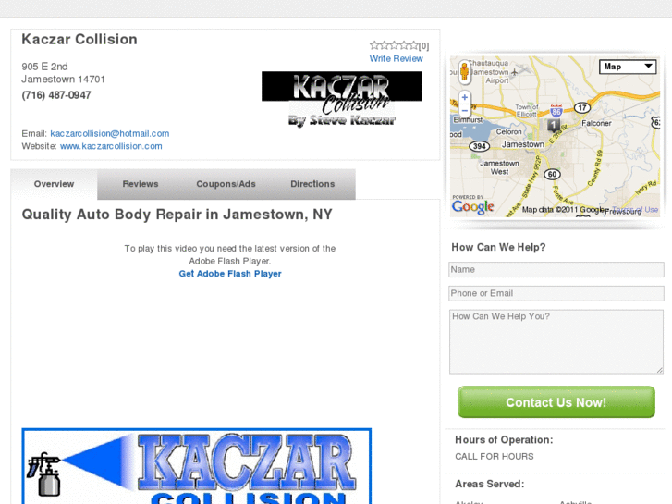Click the map marker numbered 1
Image resolution: width=672 pixels, height=504 pixels.
tap(554, 125)
